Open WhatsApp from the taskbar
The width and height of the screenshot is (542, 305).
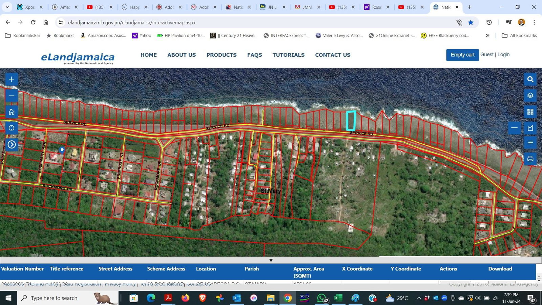321,298
